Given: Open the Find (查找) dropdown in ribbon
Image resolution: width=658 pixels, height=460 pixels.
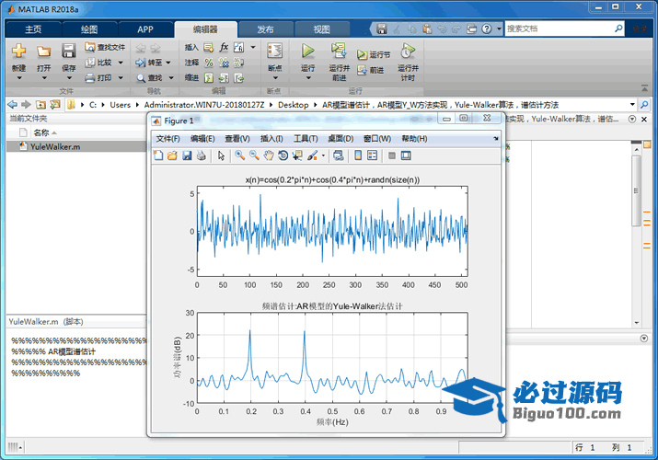Looking at the screenshot, I should [x=171, y=77].
